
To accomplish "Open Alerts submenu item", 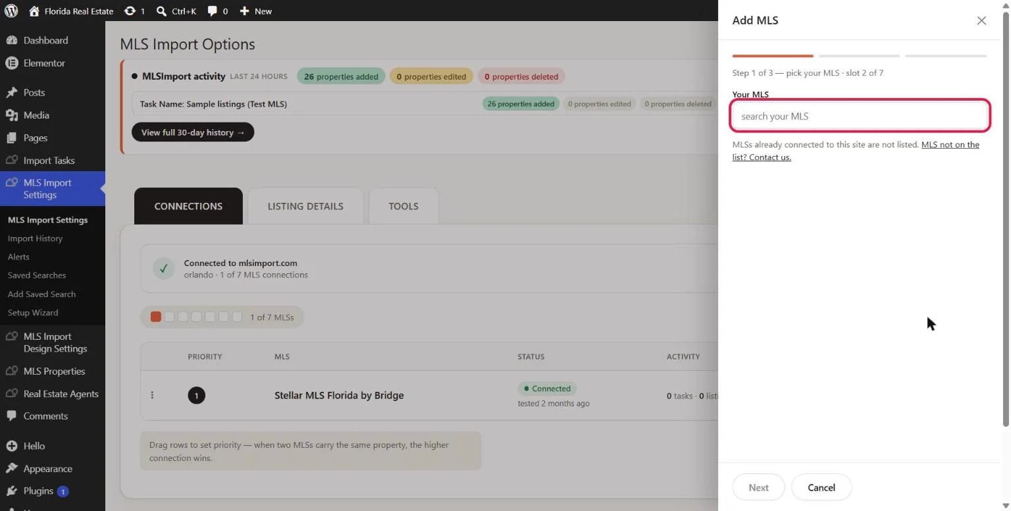I will (18, 257).
